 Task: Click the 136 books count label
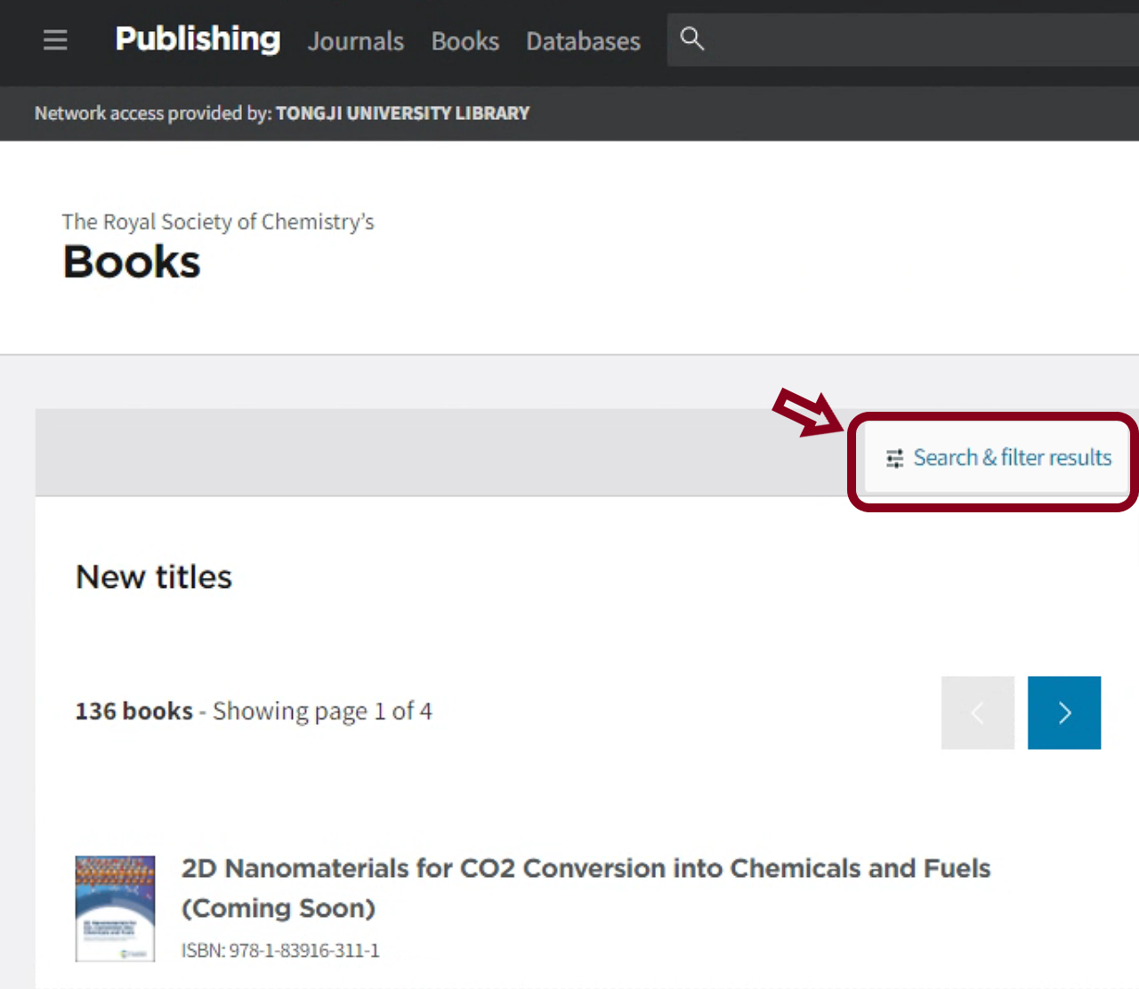(x=133, y=712)
